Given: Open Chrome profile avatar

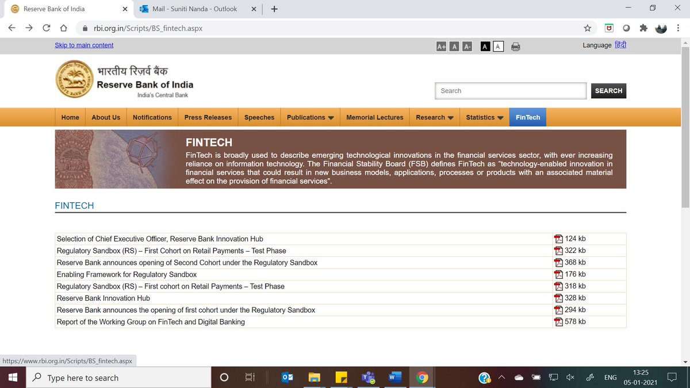Looking at the screenshot, I should click(661, 28).
